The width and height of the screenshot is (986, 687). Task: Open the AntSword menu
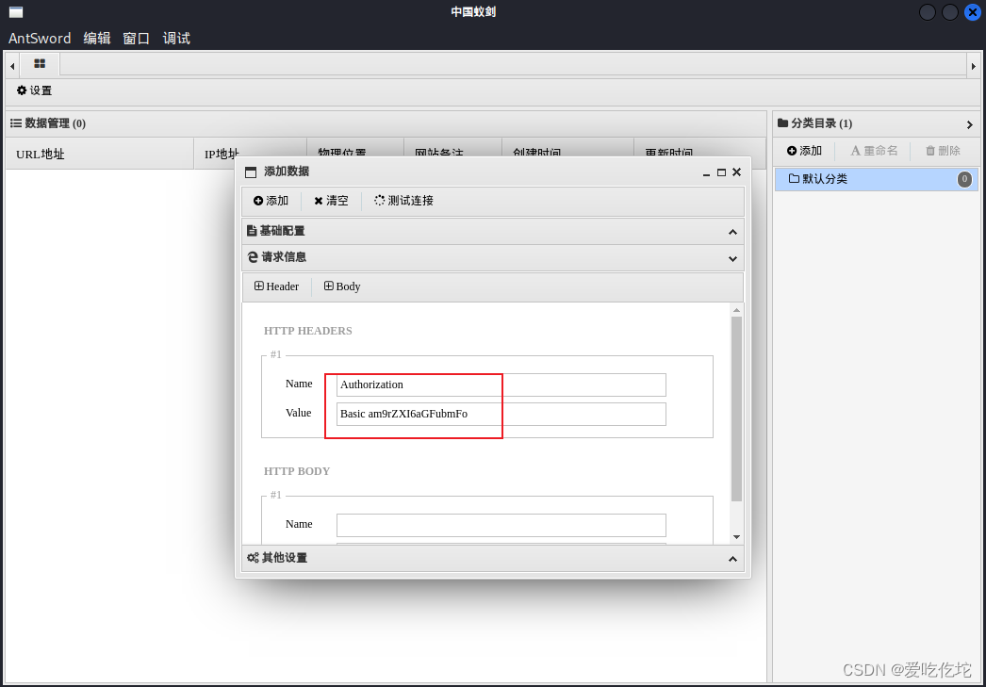[x=40, y=39]
